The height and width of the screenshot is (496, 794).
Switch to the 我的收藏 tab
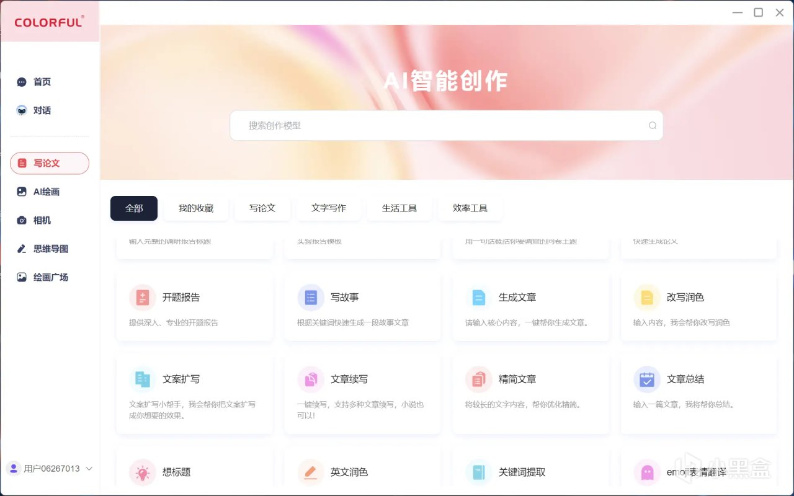(196, 208)
